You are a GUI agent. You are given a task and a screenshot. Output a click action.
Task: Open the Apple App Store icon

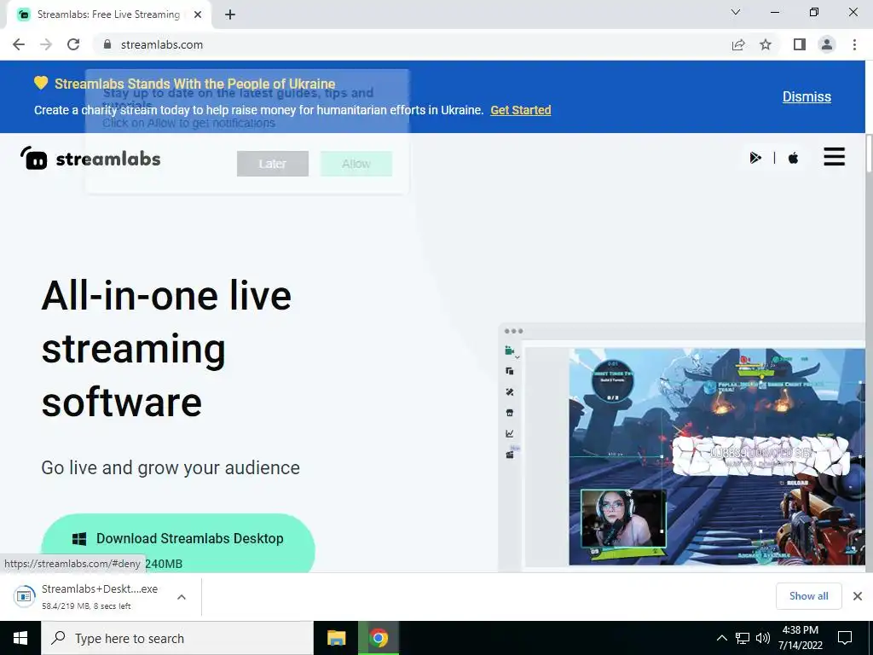point(794,158)
